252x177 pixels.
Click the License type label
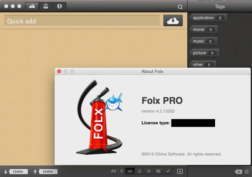pyautogui.click(x=156, y=123)
